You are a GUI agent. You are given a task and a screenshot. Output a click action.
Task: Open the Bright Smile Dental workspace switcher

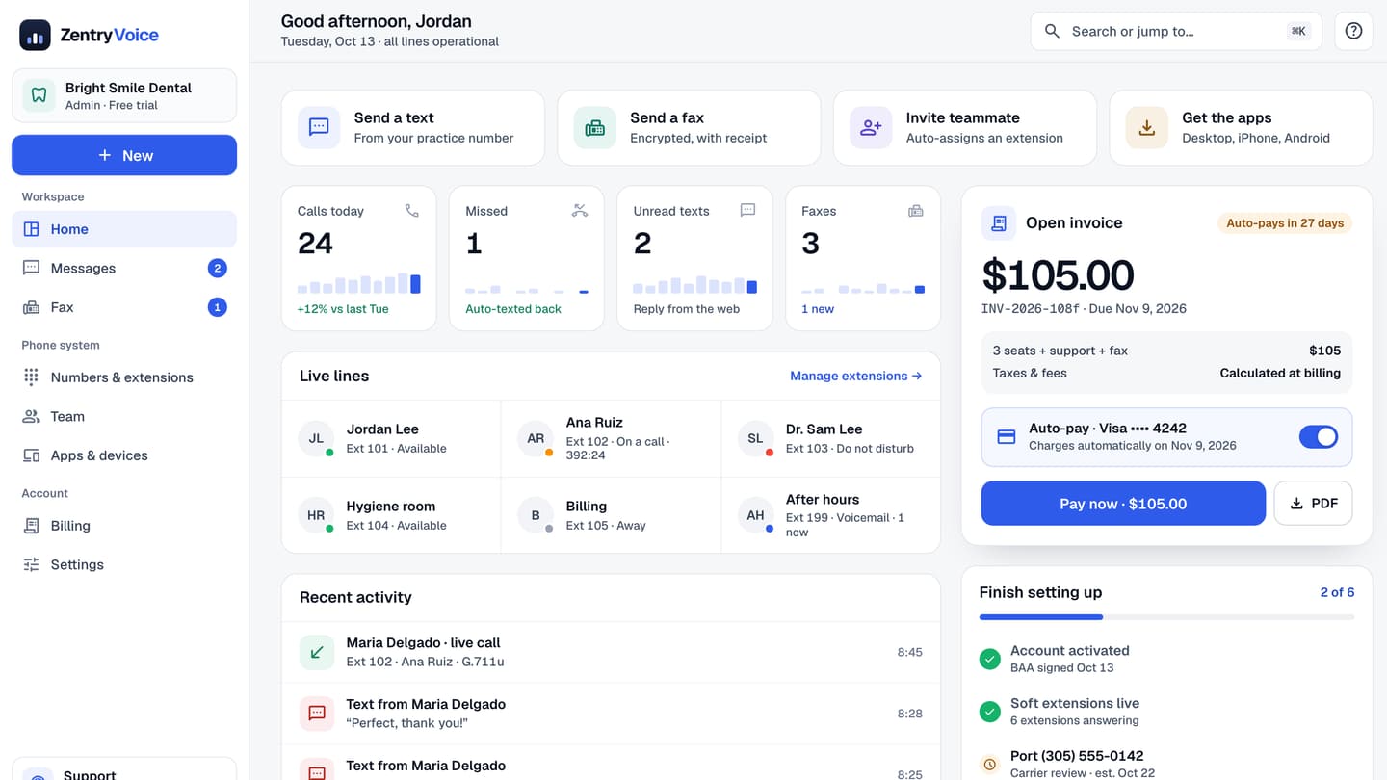pyautogui.click(x=124, y=95)
